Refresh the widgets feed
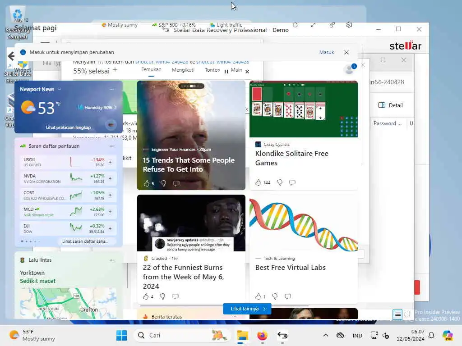Screen dimensions: 462x346 coord(295,25)
